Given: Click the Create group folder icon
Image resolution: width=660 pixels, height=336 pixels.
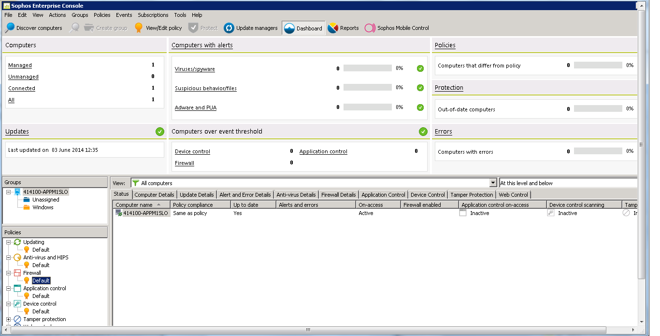Looking at the screenshot, I should coord(89,28).
